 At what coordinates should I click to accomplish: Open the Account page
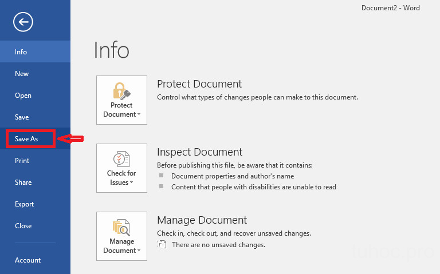[x=35, y=260]
